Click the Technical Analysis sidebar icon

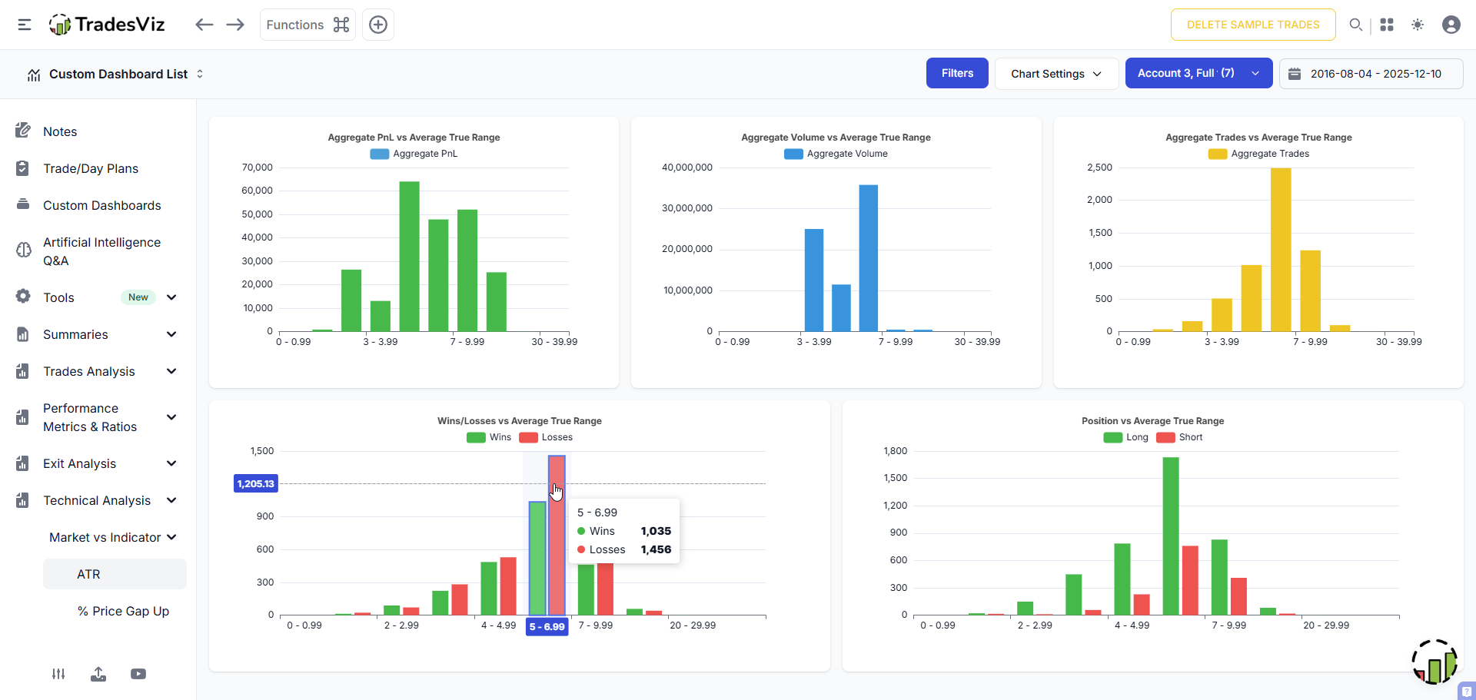[x=22, y=500]
